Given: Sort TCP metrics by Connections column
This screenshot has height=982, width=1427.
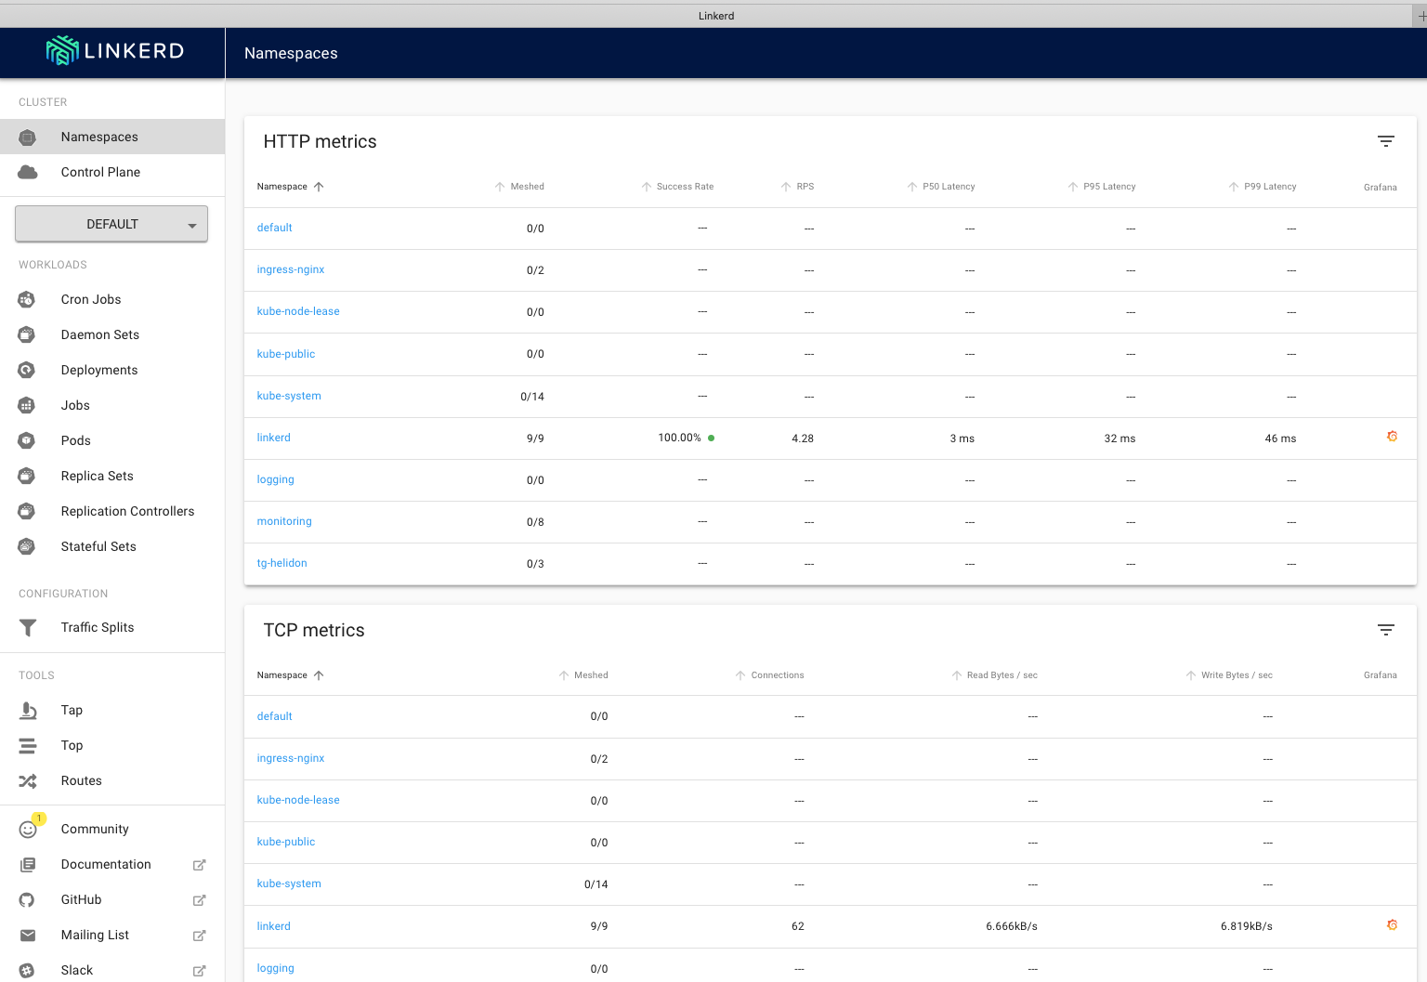Looking at the screenshot, I should pos(769,675).
